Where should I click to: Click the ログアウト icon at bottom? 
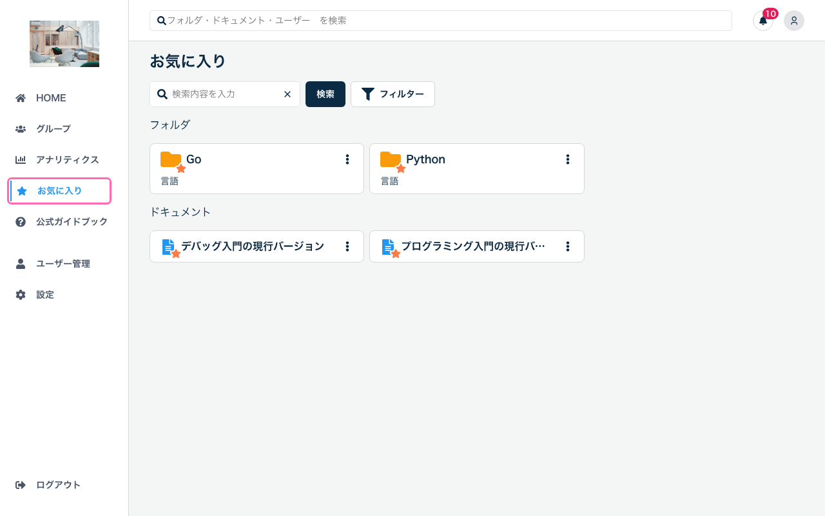coord(21,484)
